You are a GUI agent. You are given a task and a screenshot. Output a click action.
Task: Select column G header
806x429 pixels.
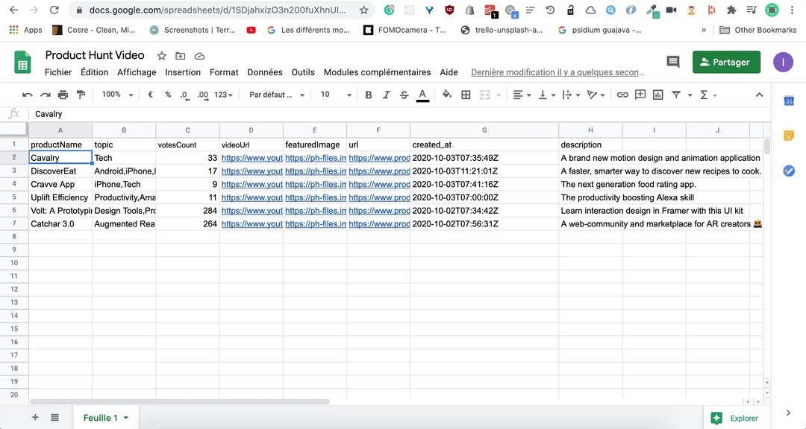[x=484, y=130]
